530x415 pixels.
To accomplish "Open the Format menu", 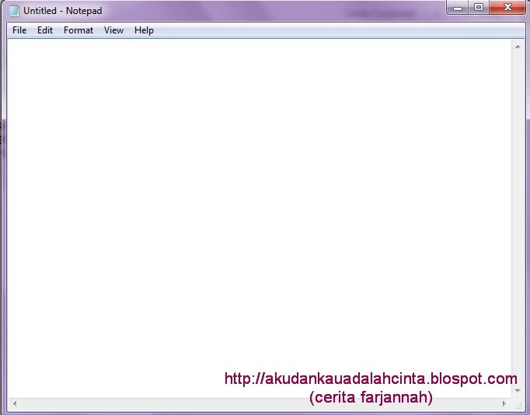I will pyautogui.click(x=78, y=30).
